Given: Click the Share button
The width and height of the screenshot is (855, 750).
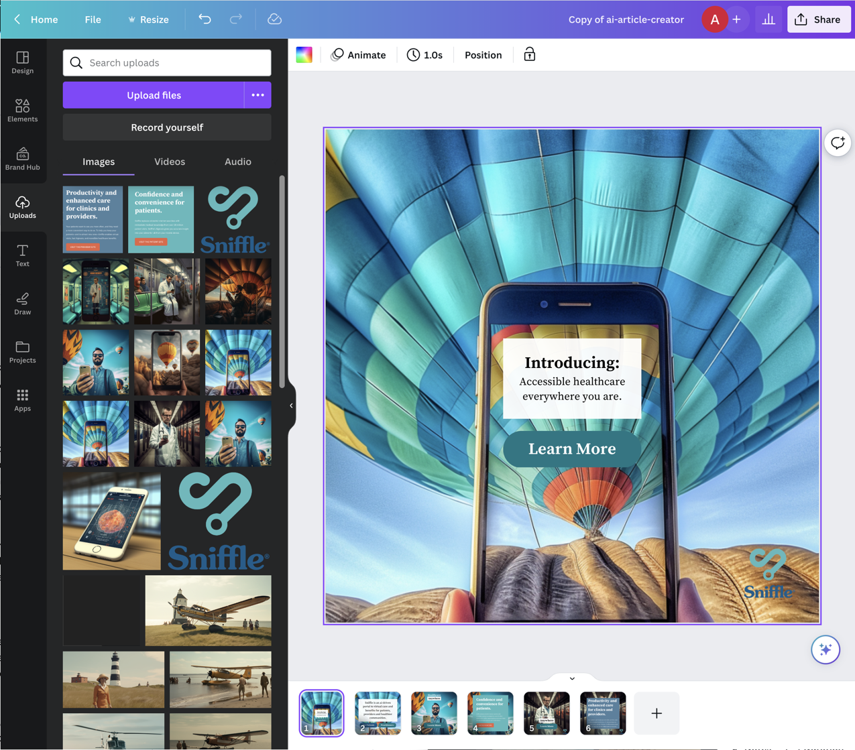Looking at the screenshot, I should point(819,19).
